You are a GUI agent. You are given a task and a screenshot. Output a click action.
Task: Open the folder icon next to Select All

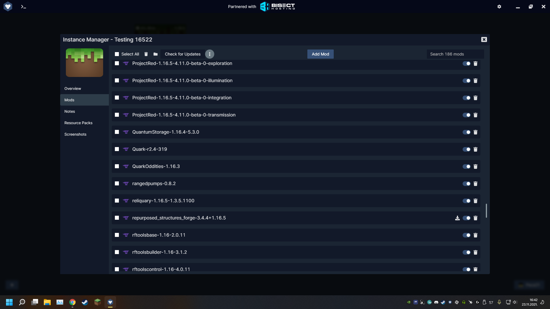click(x=156, y=54)
